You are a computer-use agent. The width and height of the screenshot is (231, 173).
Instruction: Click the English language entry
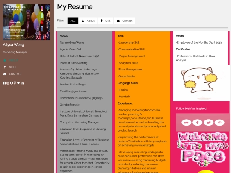[x=123, y=90]
